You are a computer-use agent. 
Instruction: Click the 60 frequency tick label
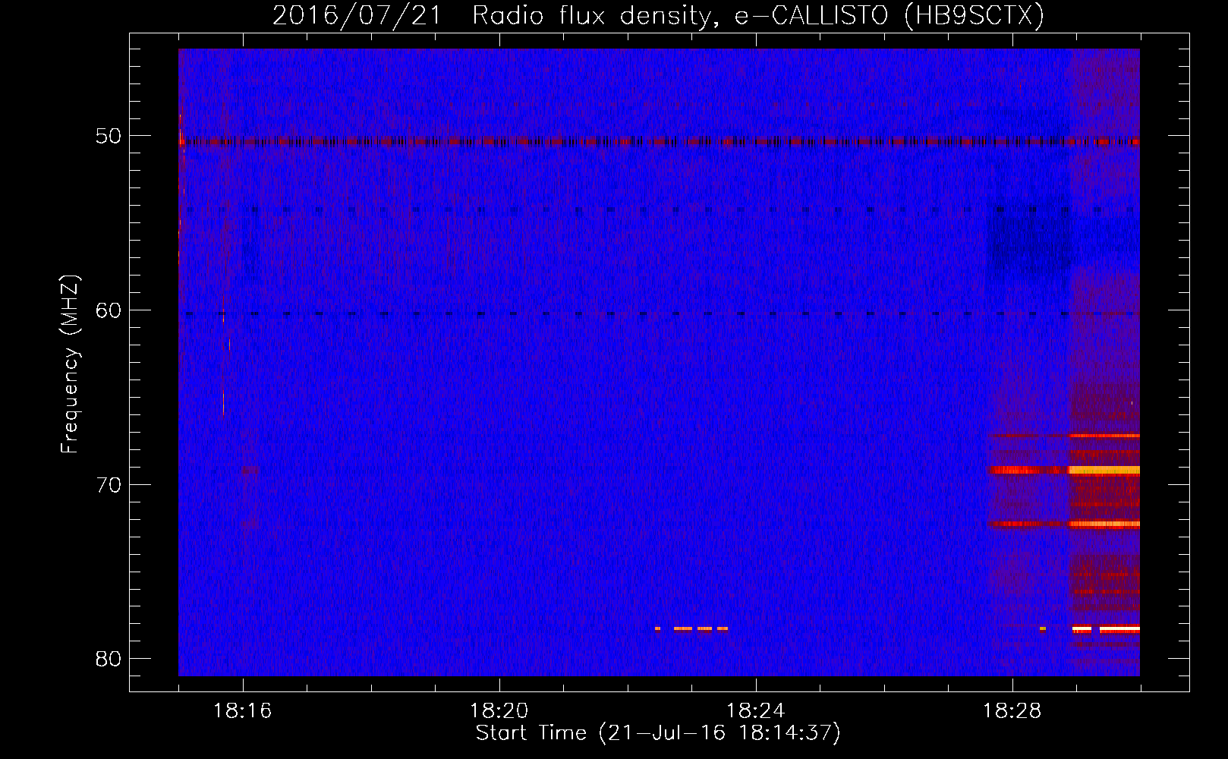[109, 310]
